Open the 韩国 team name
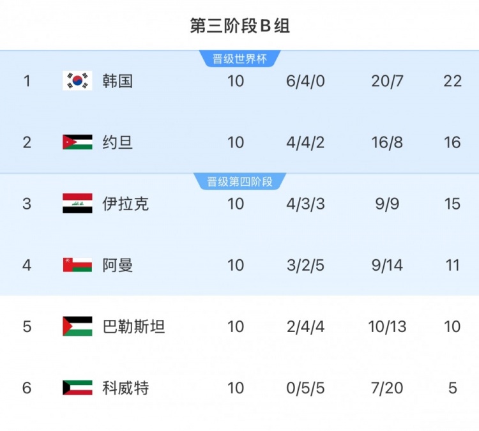The height and width of the screenshot is (431, 479). 118,81
